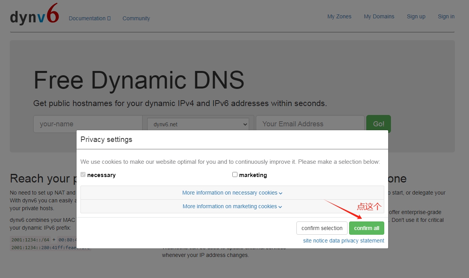Click the Sign in link
The height and width of the screenshot is (278, 469).
coord(446,16)
